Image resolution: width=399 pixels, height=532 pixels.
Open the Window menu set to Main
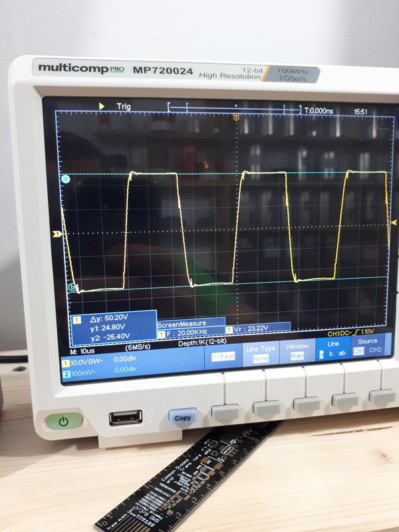(297, 351)
